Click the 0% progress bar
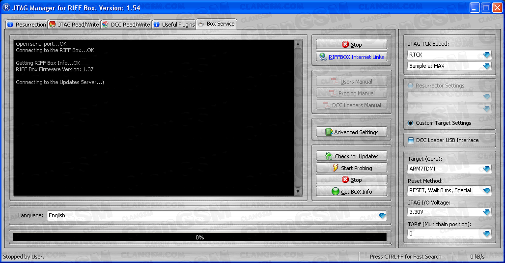Image resolution: width=505 pixels, height=263 pixels. [x=199, y=237]
